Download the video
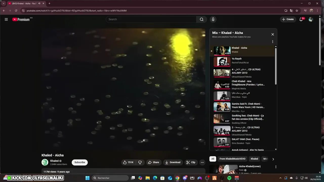The height and width of the screenshot is (182, 324). (173, 162)
